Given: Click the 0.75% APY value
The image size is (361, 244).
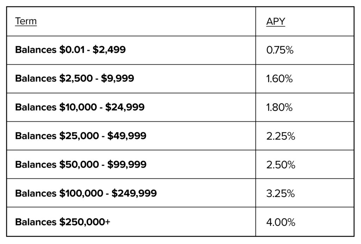Looking at the screenshot, I should [280, 50].
